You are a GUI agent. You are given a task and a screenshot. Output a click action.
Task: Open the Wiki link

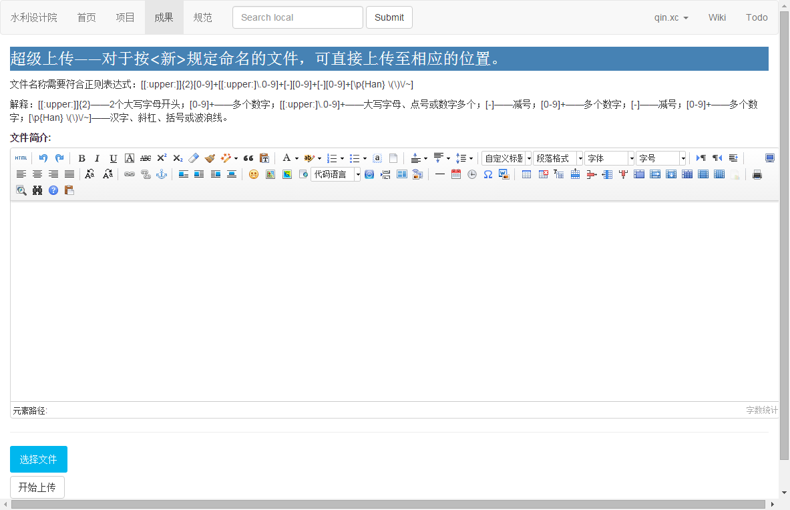click(x=717, y=17)
